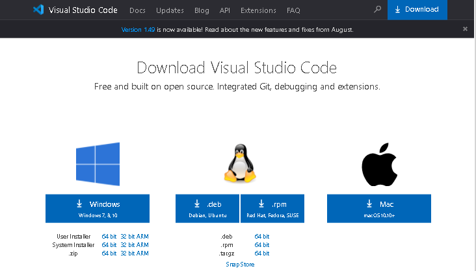This screenshot has width=476, height=271.
Task: Open the FAQ navigation item
Action: [293, 10]
